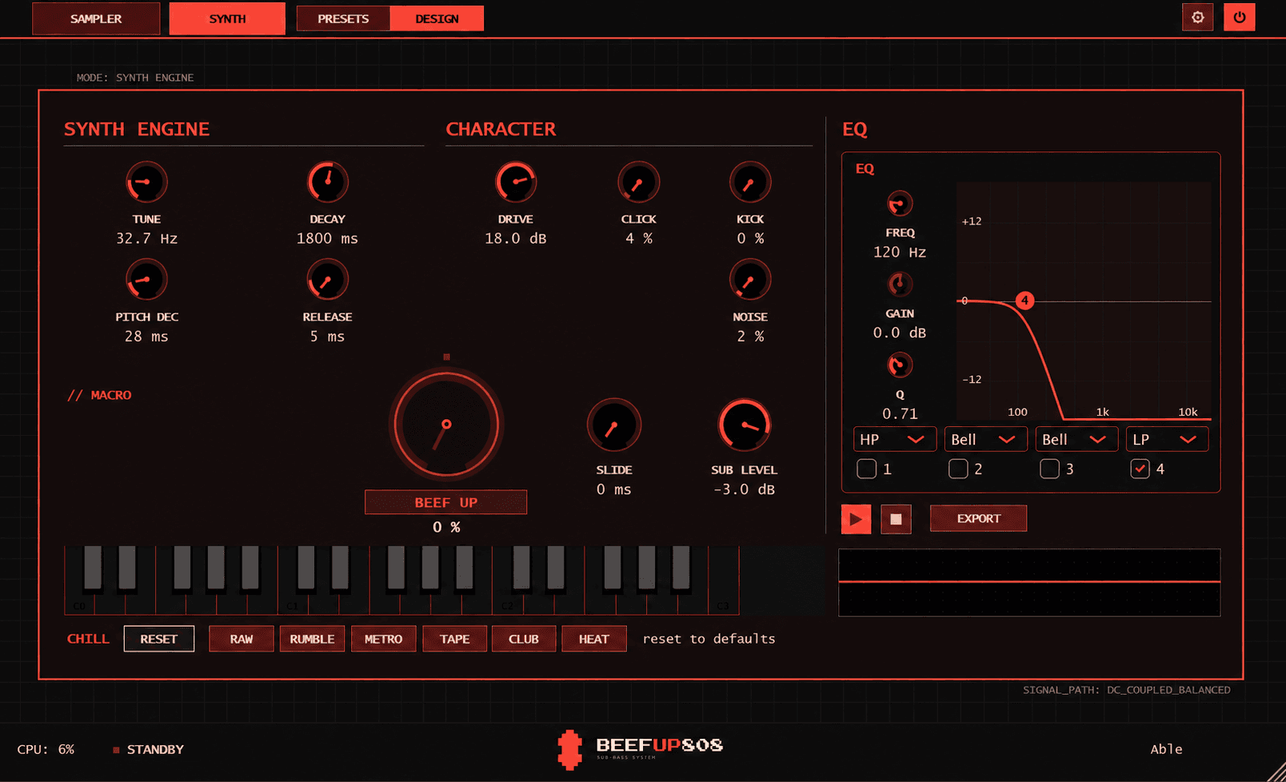This screenshot has width=1286, height=782.
Task: Open the DESIGN tab
Action: (437, 18)
